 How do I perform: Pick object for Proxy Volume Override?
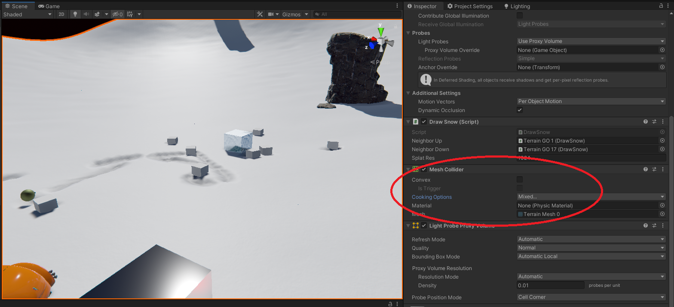pos(662,50)
